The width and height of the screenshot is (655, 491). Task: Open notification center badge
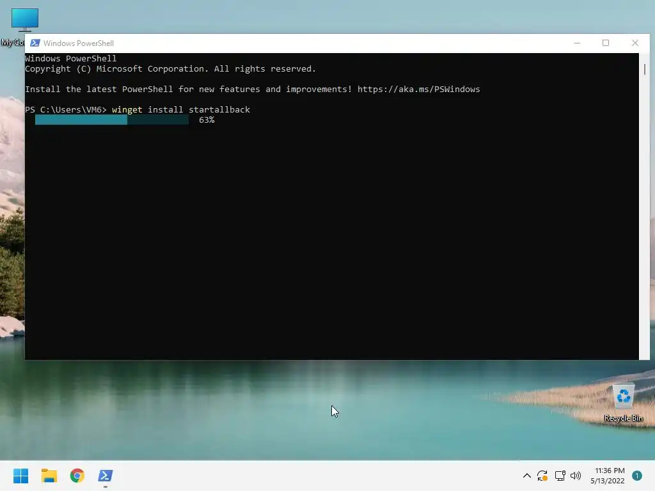point(636,476)
